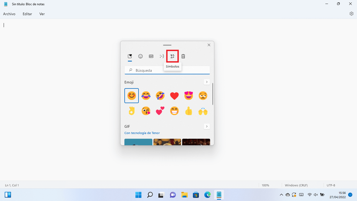
Task: Close the emoji picker panel
Action: click(209, 45)
